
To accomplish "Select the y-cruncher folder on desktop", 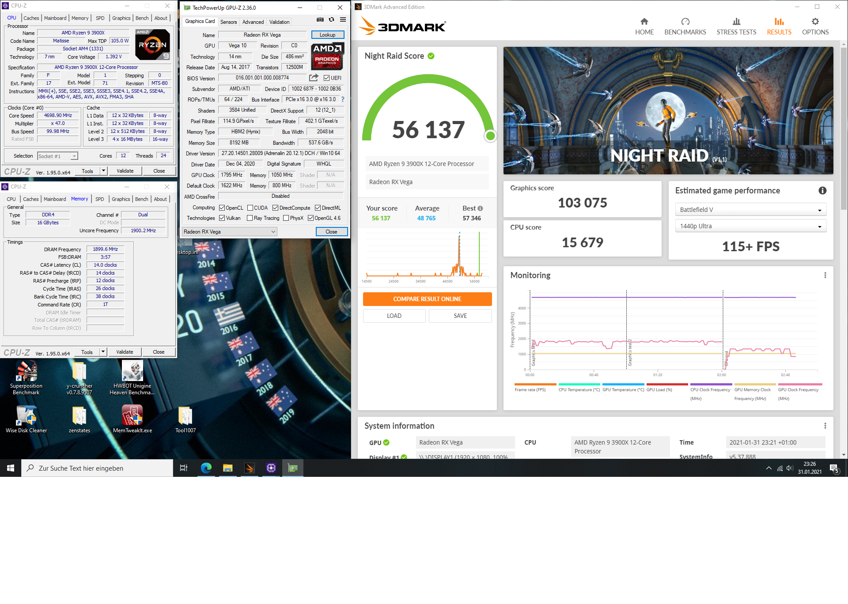I will (x=79, y=377).
